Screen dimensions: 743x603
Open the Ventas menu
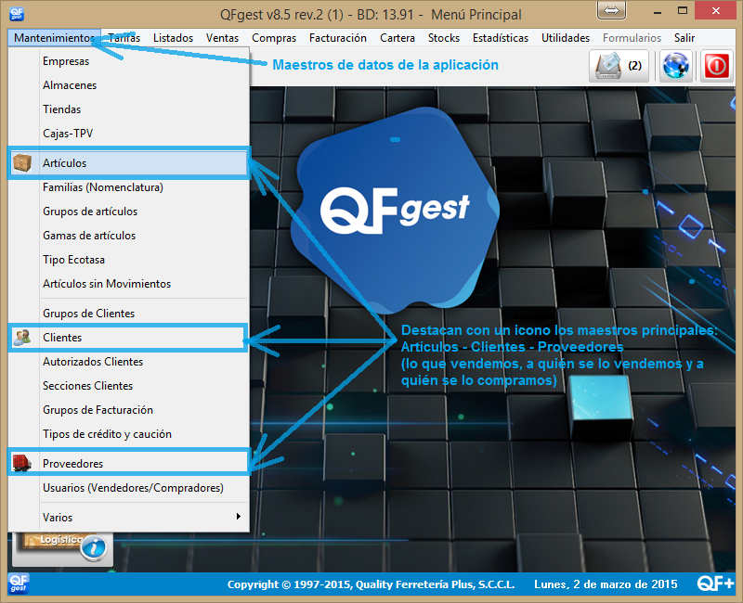[222, 38]
